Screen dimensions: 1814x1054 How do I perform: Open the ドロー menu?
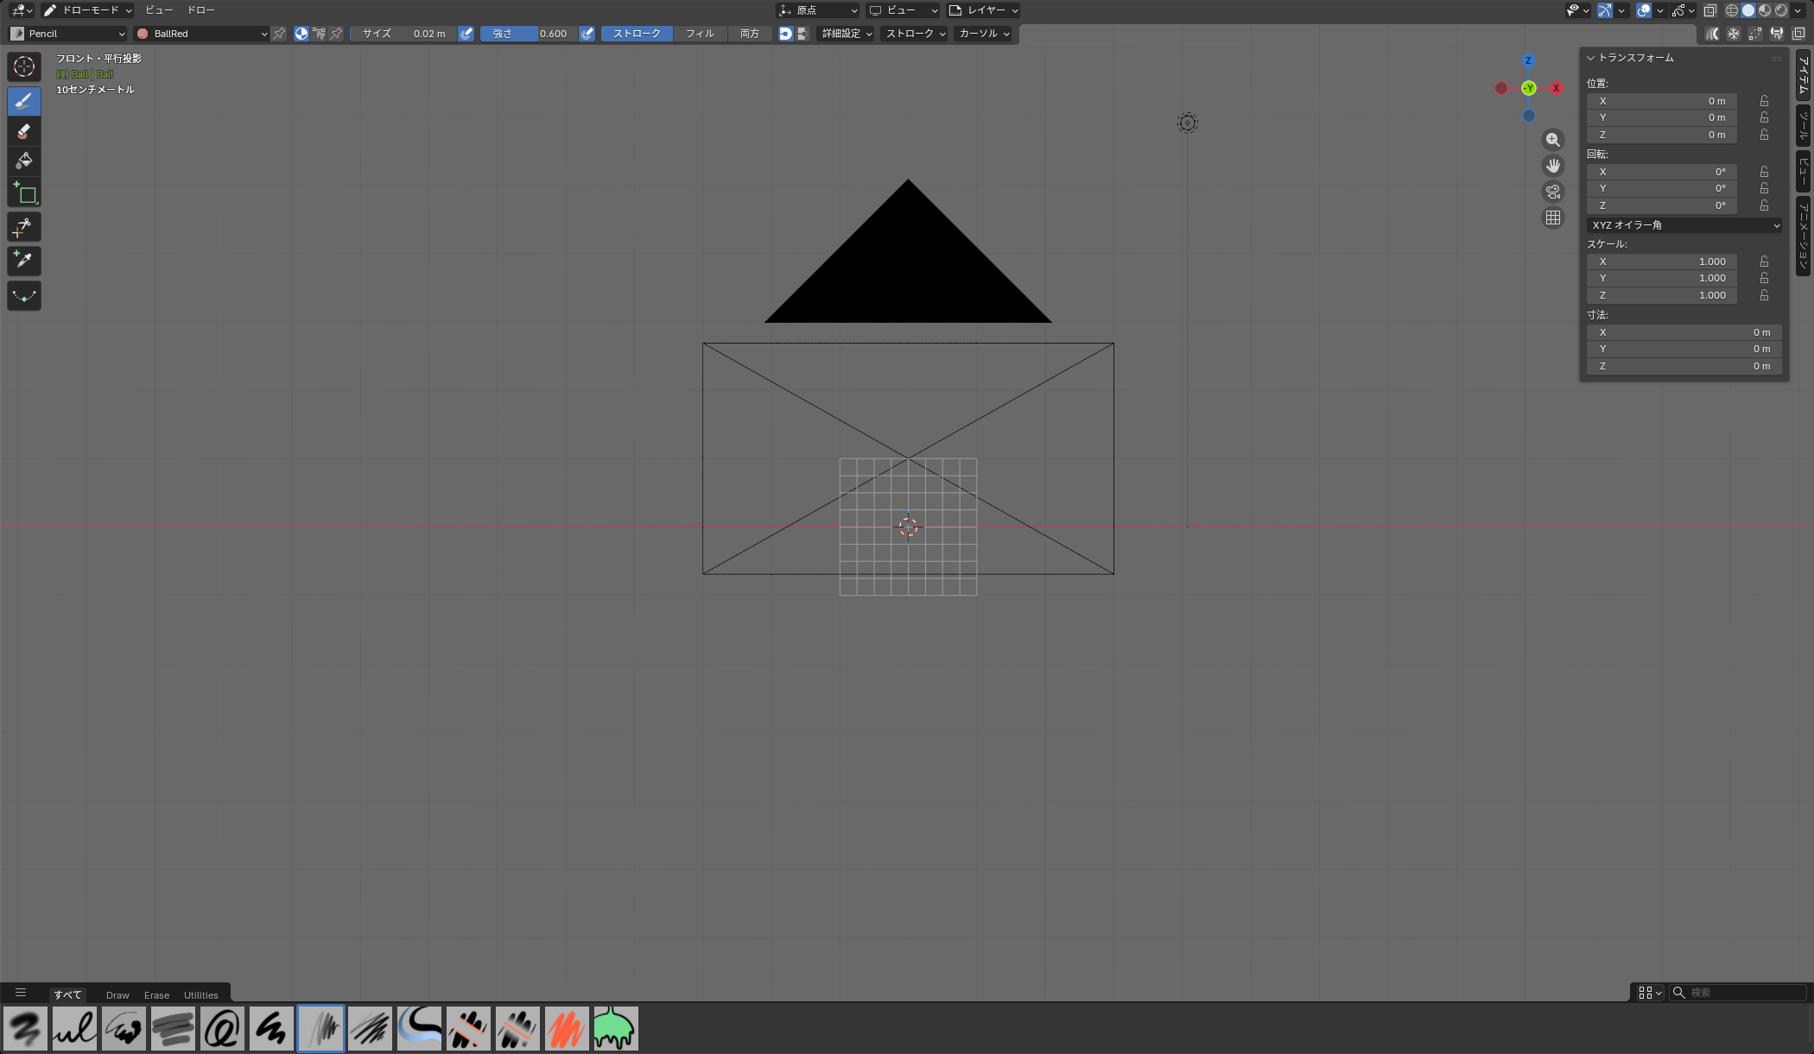pyautogui.click(x=201, y=10)
